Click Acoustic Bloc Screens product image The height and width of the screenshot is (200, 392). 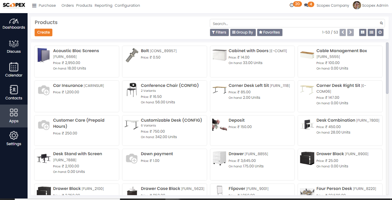(43, 55)
